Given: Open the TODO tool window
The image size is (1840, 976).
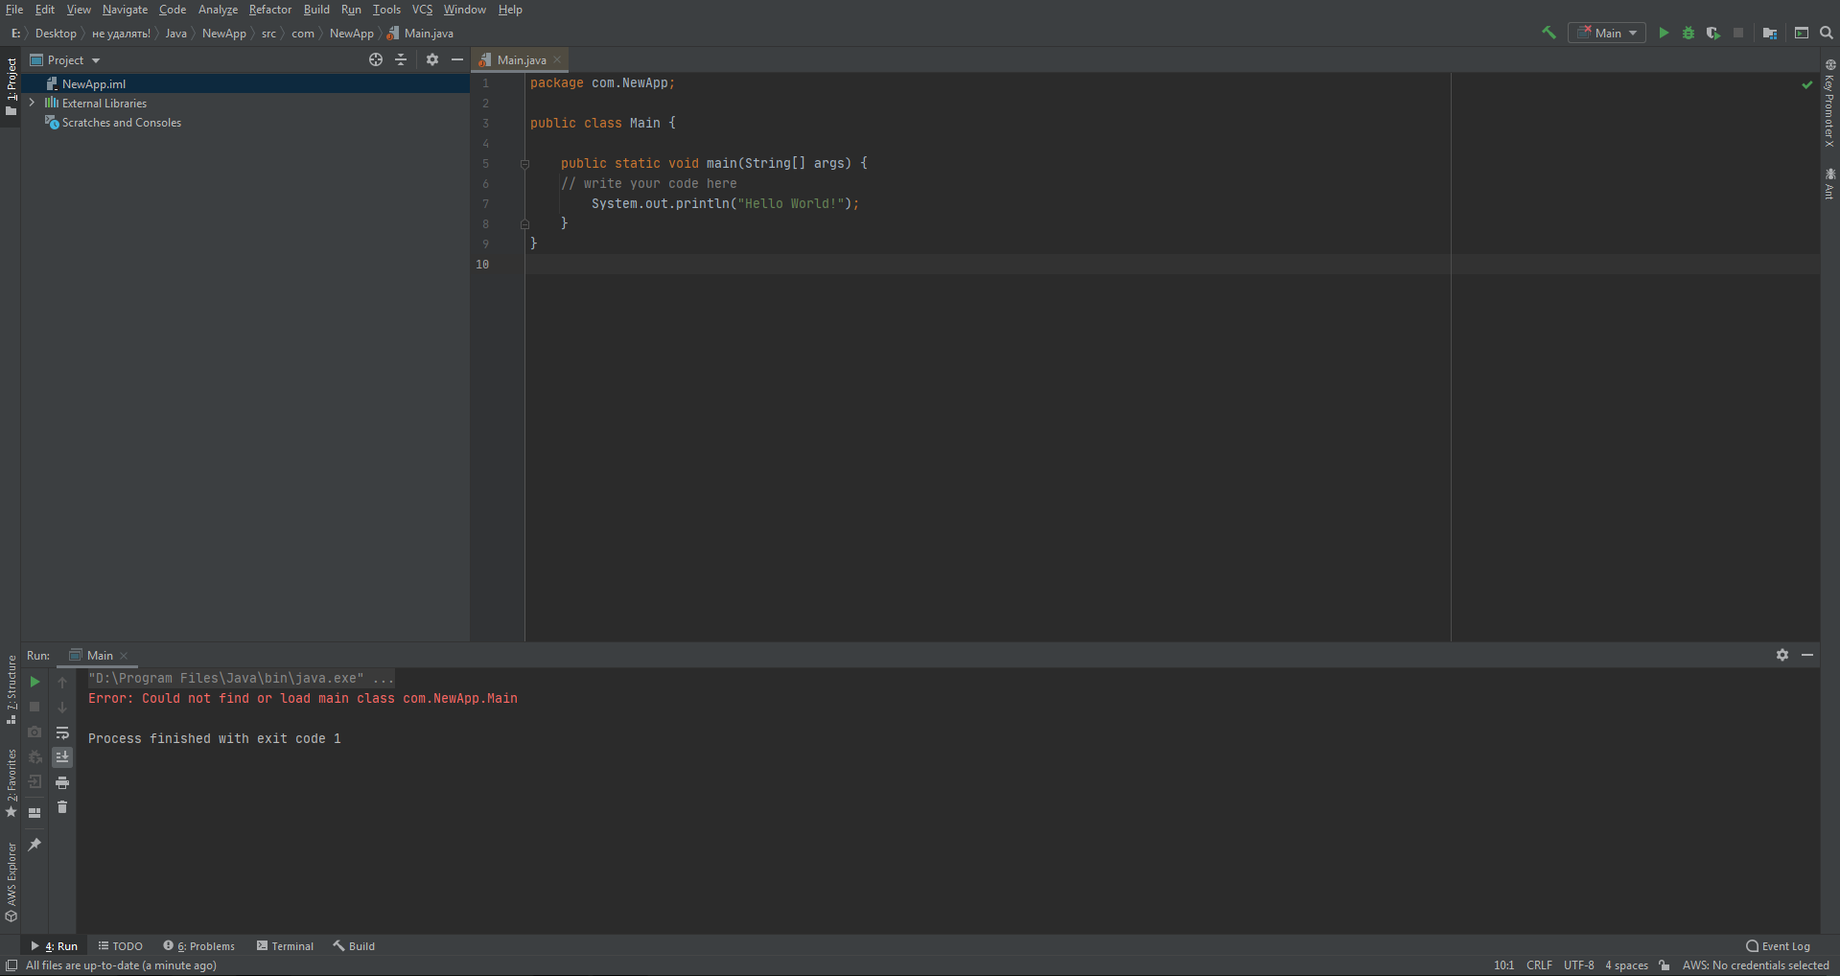Looking at the screenshot, I should pos(120,946).
